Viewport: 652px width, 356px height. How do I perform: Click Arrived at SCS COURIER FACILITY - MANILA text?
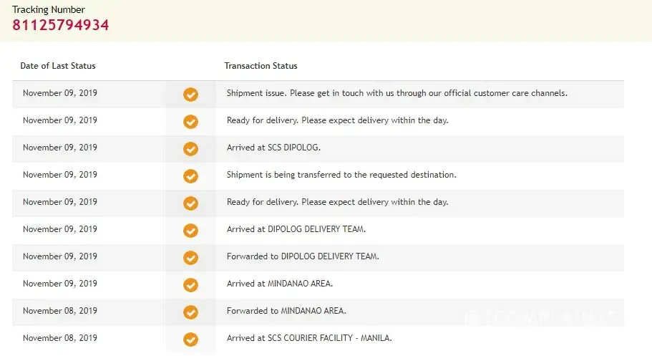[x=309, y=338]
